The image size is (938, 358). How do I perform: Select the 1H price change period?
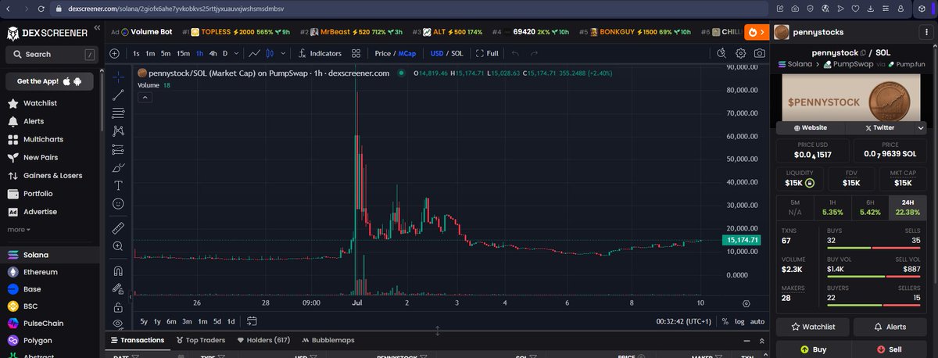pyautogui.click(x=832, y=206)
